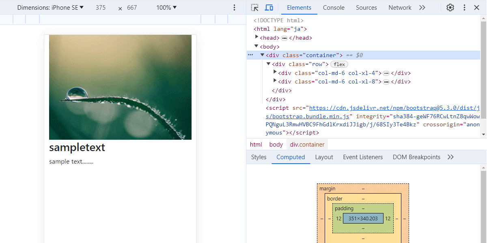Select the Elements tab
Image resolution: width=487 pixels, height=243 pixels.
[x=299, y=8]
